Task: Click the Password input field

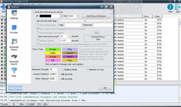Action: [x=103, y=25]
